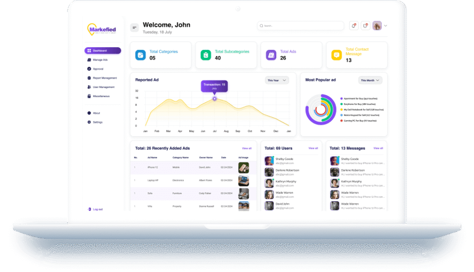
Task: Click the Total Ads purple icon
Action: [x=271, y=55]
